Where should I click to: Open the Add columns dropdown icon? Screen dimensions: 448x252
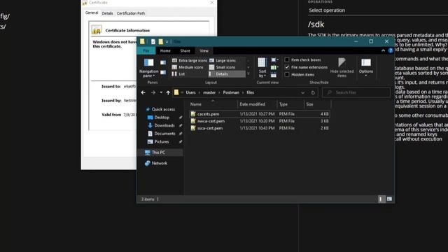coord(274,67)
